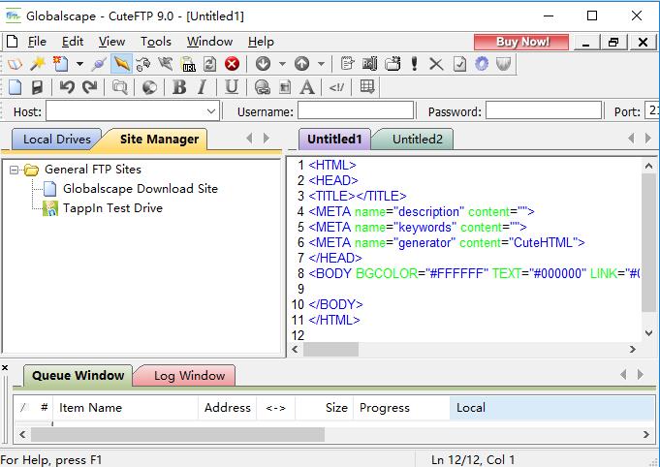Click the red Stop transfer icon
The height and width of the screenshot is (467, 660).
(x=232, y=64)
